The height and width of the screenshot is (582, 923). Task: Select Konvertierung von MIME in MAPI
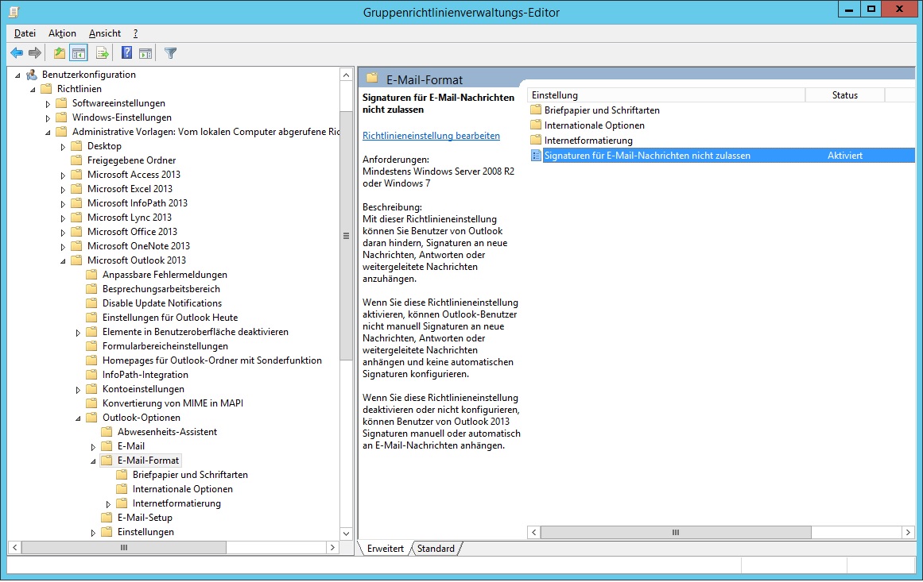pos(173,403)
